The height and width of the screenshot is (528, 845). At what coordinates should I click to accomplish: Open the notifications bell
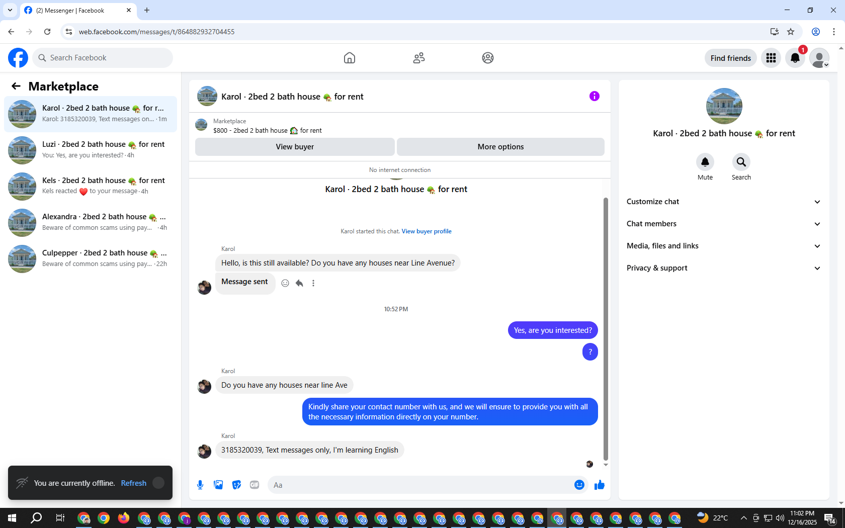[x=795, y=58]
